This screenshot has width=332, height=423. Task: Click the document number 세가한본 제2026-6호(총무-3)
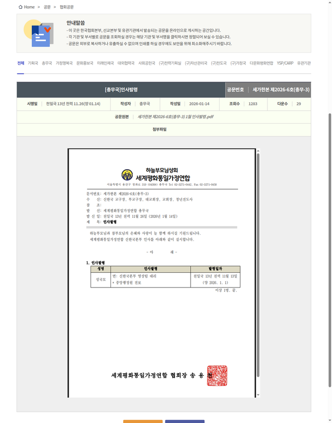tap(281, 89)
